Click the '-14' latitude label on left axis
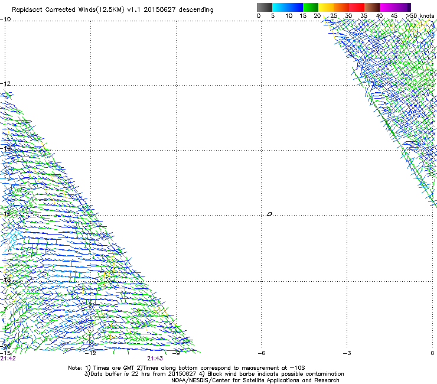 (x=5, y=148)
